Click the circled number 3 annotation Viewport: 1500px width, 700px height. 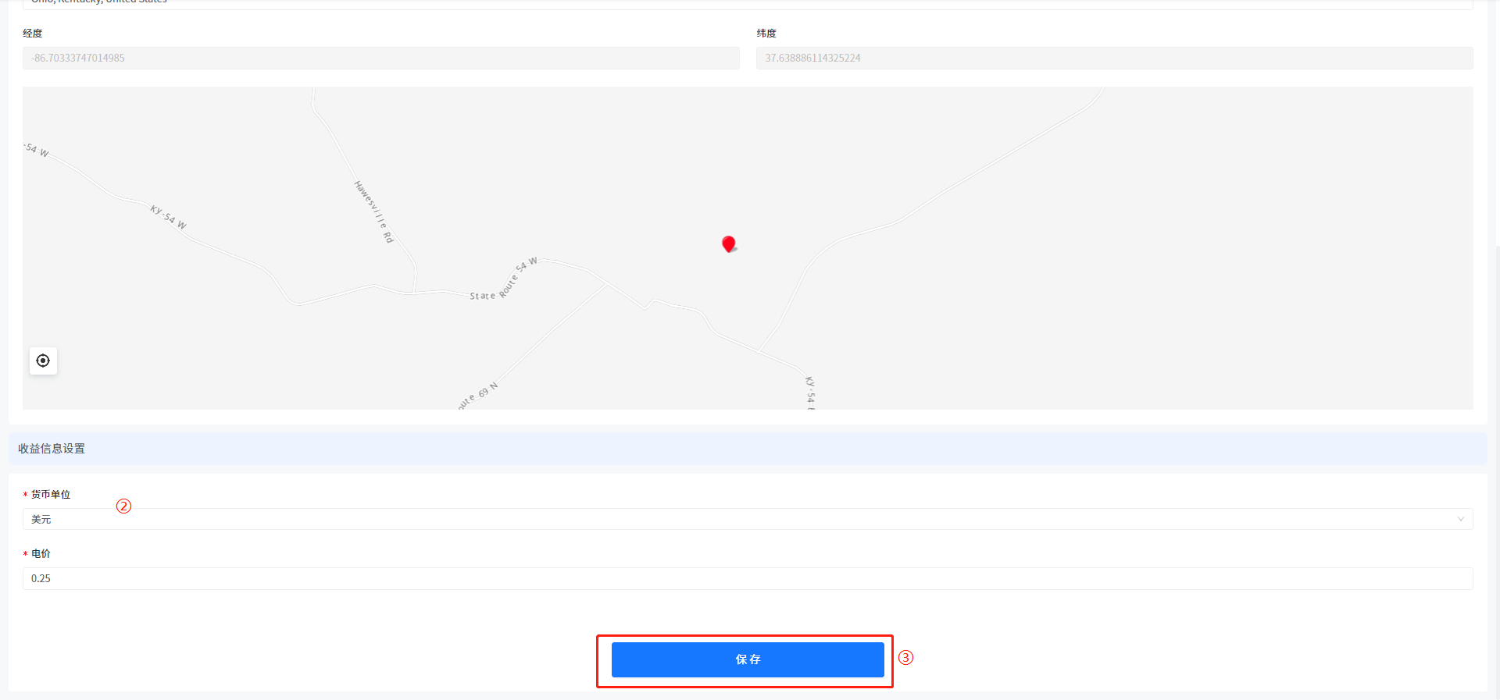click(x=905, y=657)
